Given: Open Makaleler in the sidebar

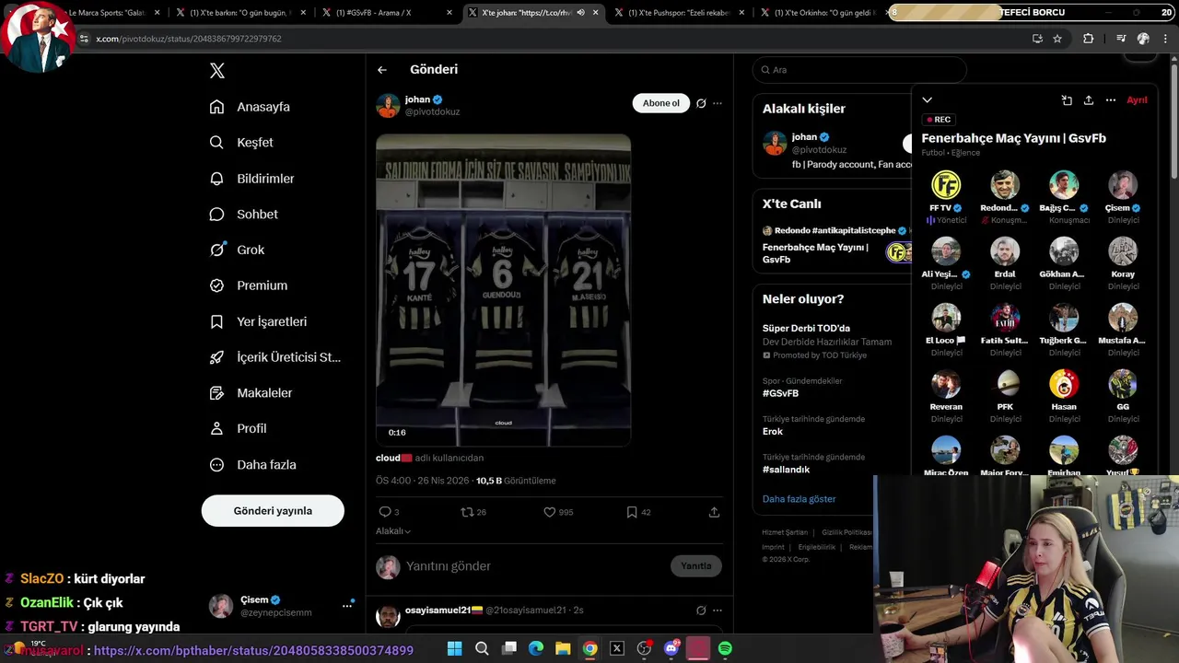Looking at the screenshot, I should (251, 393).
